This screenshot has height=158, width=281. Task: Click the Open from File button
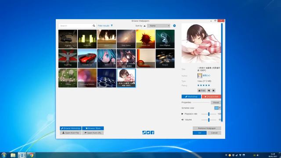71,133
